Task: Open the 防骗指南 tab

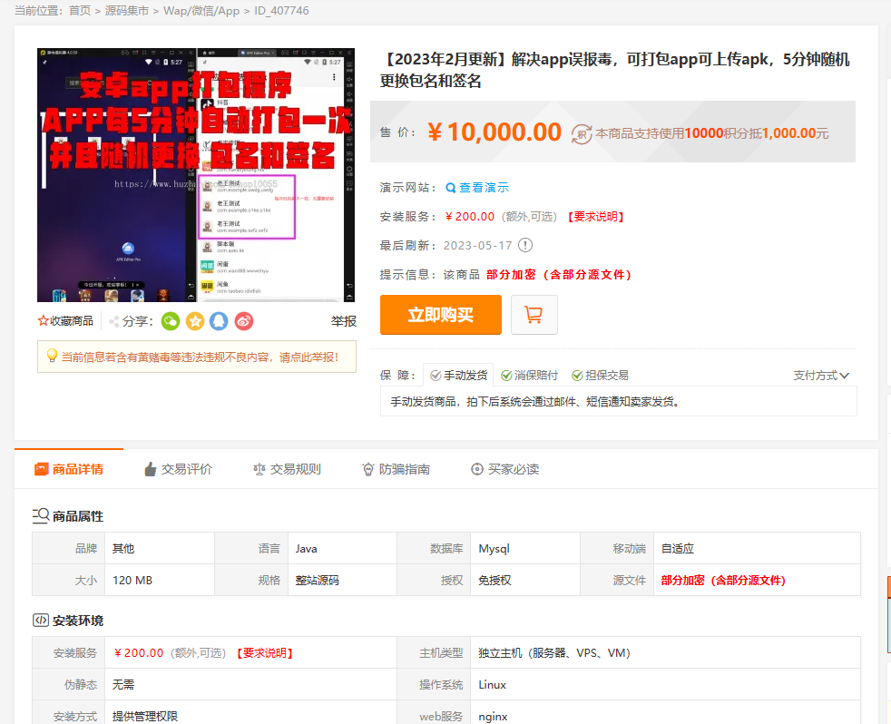Action: tap(397, 469)
